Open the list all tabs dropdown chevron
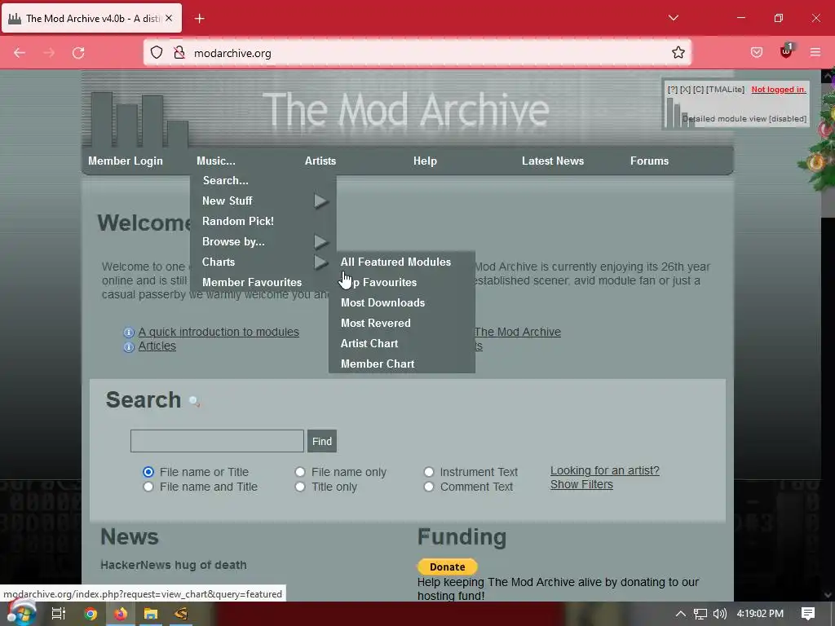 [x=673, y=18]
